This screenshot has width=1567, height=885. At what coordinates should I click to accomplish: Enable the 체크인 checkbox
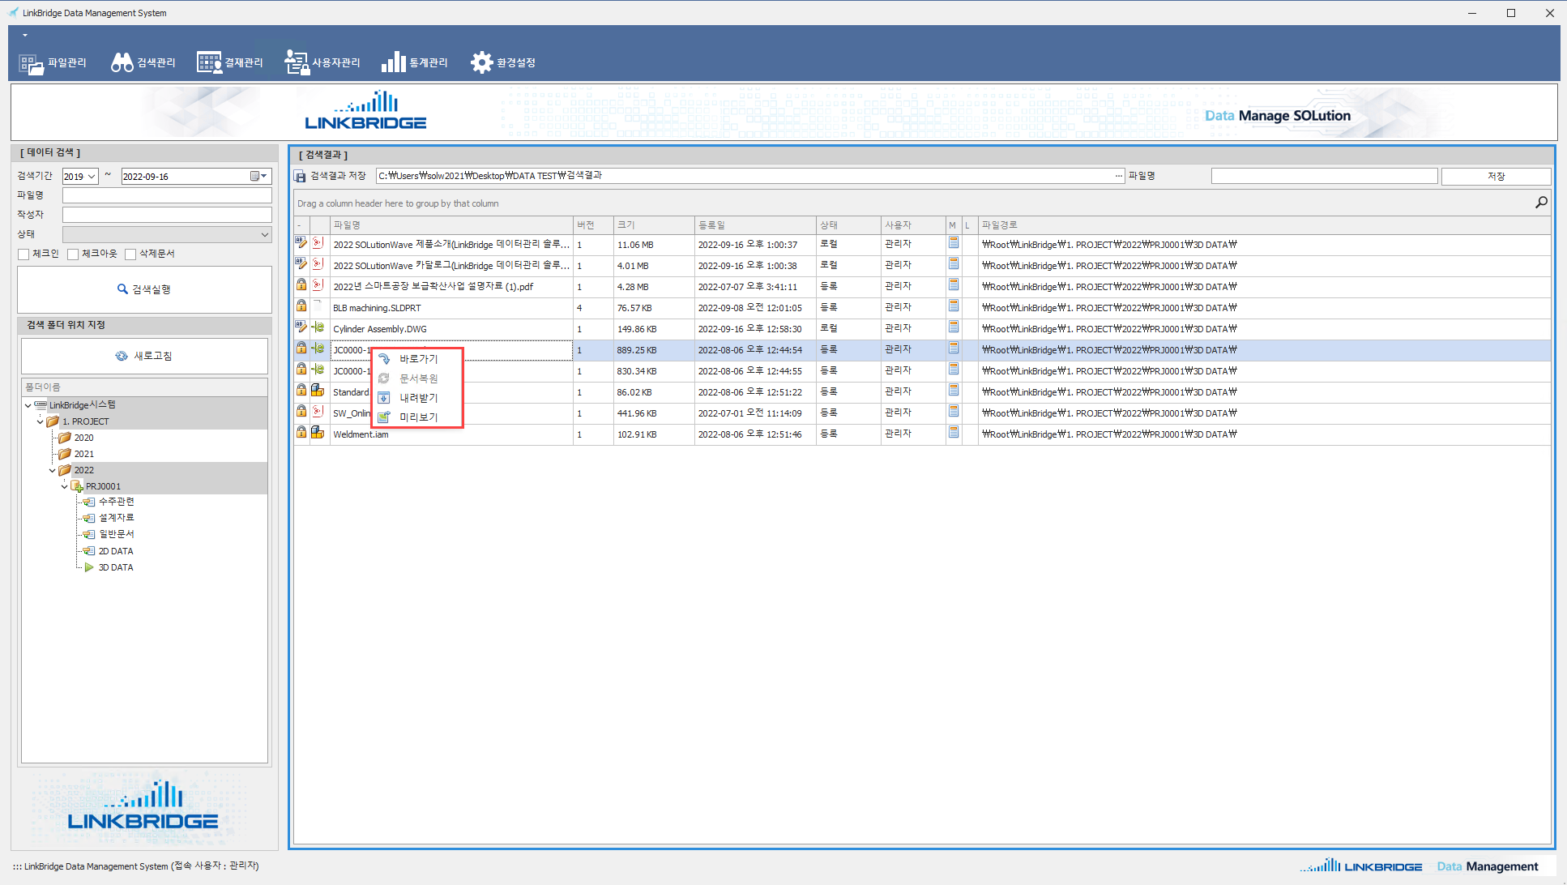[23, 254]
